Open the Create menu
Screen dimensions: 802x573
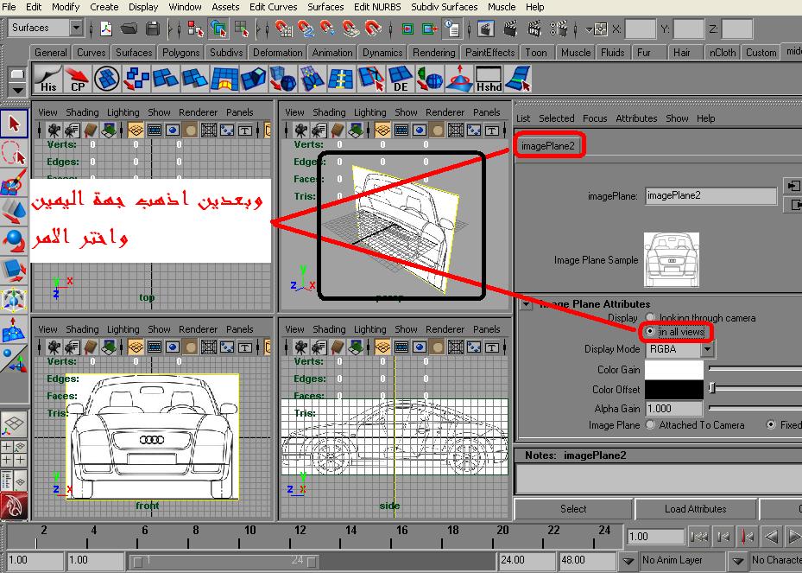coord(104,7)
